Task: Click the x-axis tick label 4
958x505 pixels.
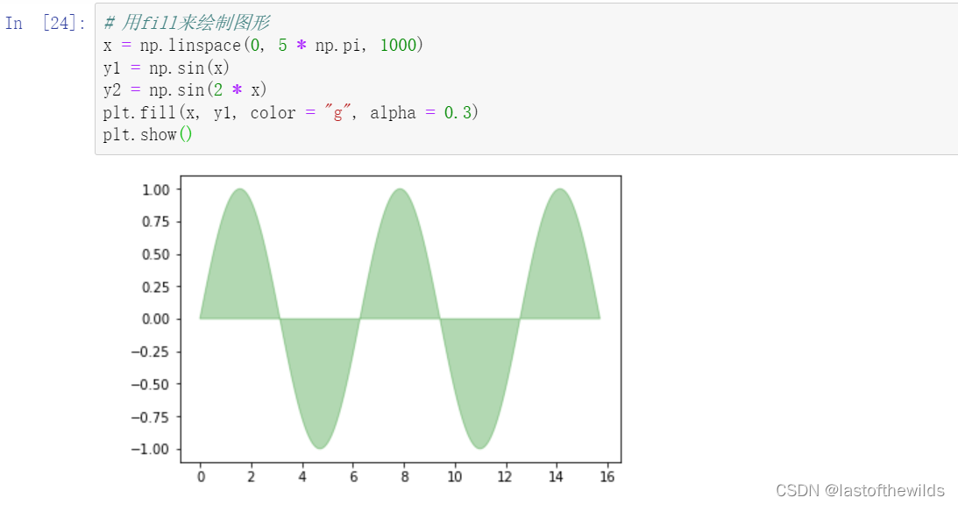Action: [302, 477]
